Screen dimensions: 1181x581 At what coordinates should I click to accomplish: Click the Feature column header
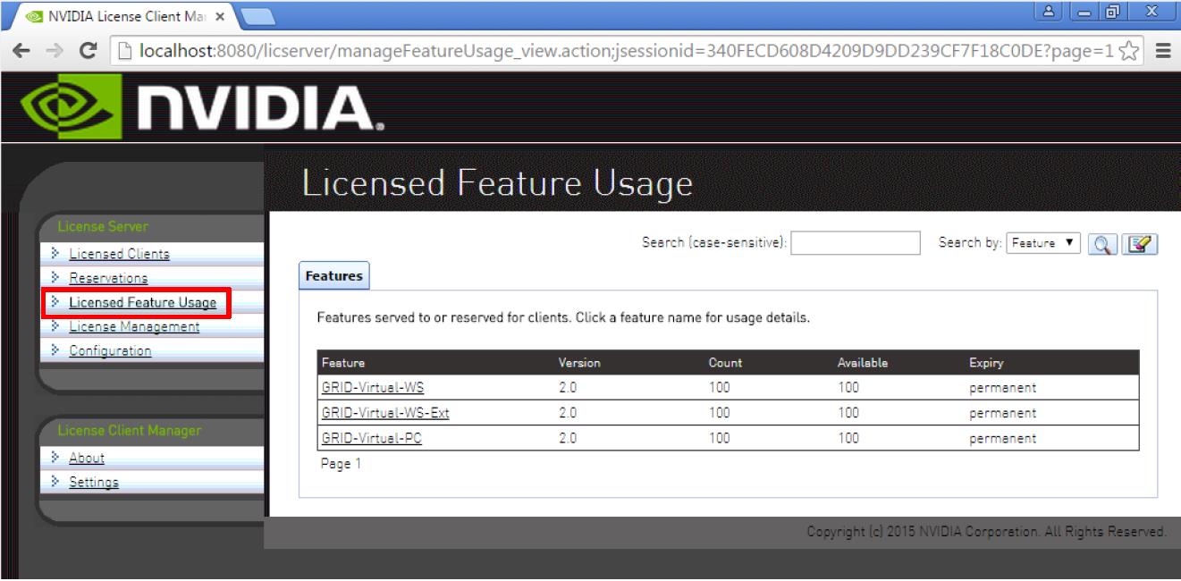pos(343,363)
